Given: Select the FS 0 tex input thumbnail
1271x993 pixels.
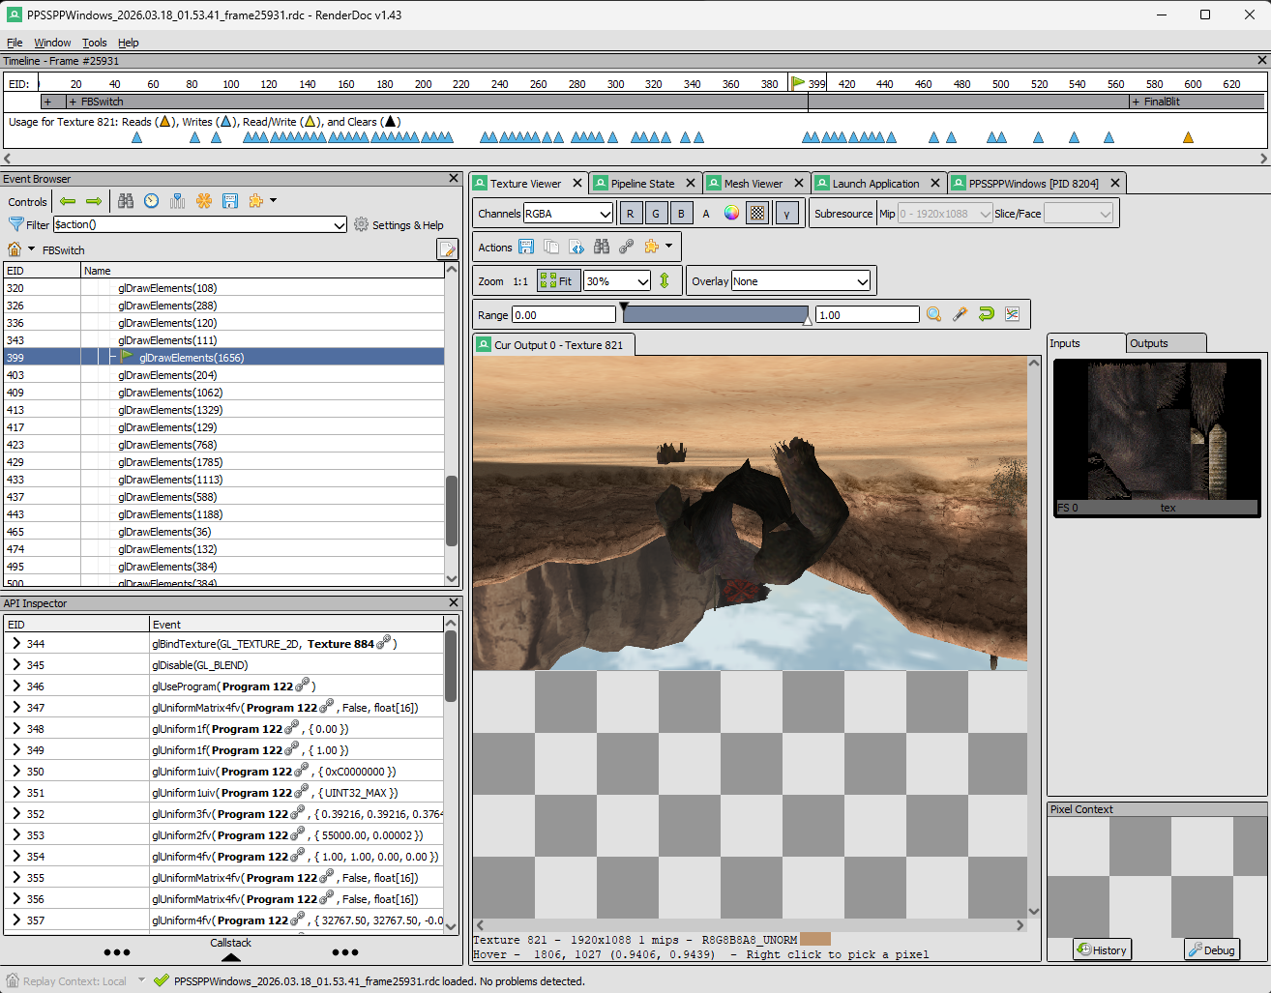Looking at the screenshot, I should tap(1157, 437).
